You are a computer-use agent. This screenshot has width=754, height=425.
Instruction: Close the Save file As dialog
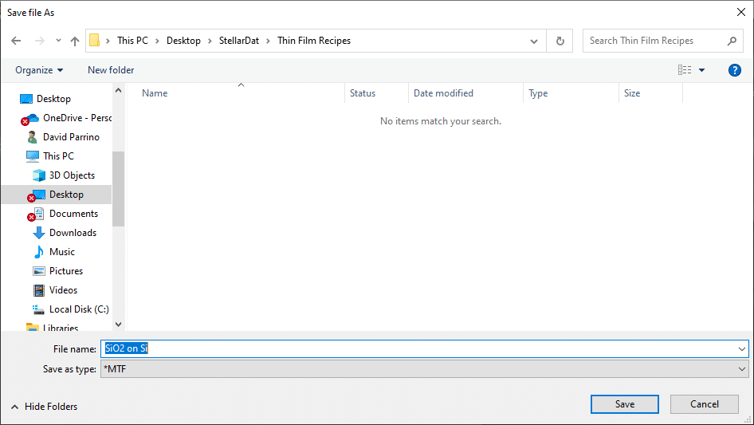[x=741, y=12]
